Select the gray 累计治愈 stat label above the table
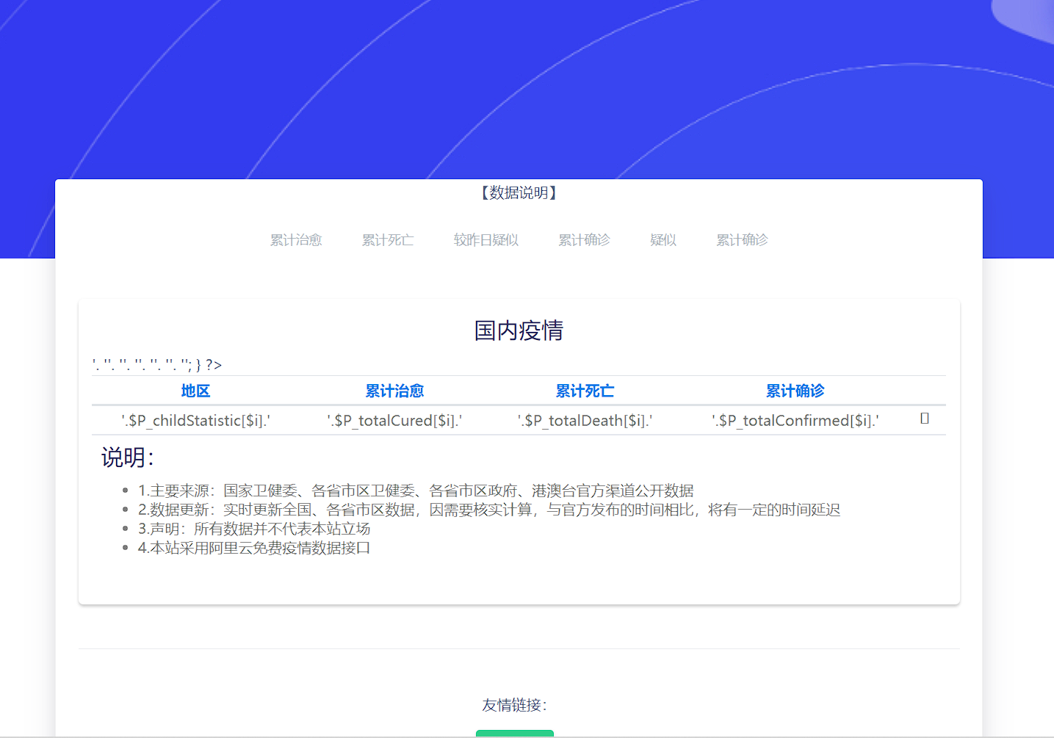The image size is (1054, 738). pos(296,240)
